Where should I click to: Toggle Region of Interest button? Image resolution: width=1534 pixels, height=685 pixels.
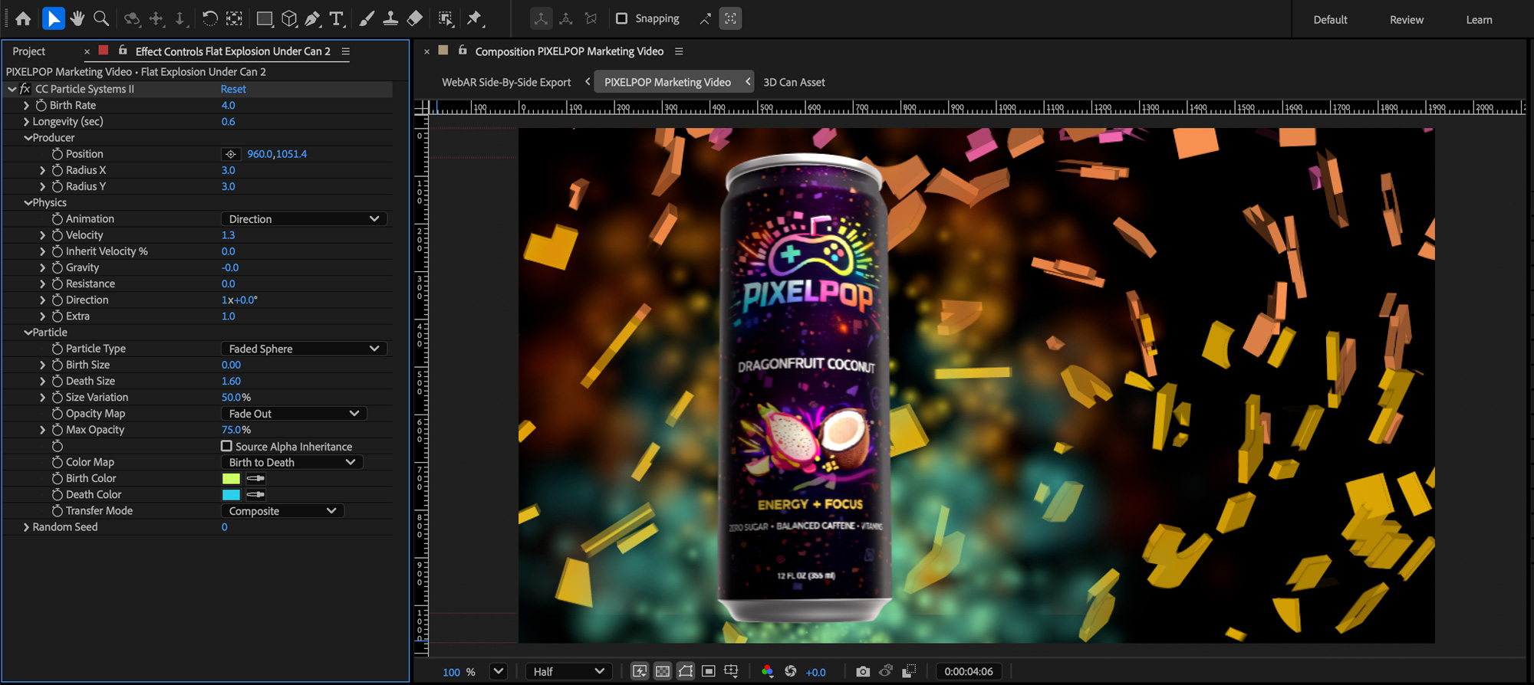(x=709, y=671)
